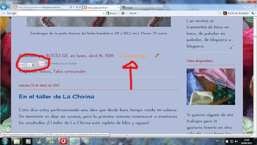Open the Telas artesanales label link
257x145 pixels.
coord(69,72)
